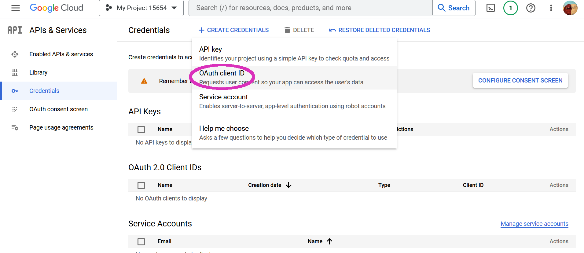The height and width of the screenshot is (253, 584).
Task: Click the Enabled APIs diamond icon
Action: point(15,54)
